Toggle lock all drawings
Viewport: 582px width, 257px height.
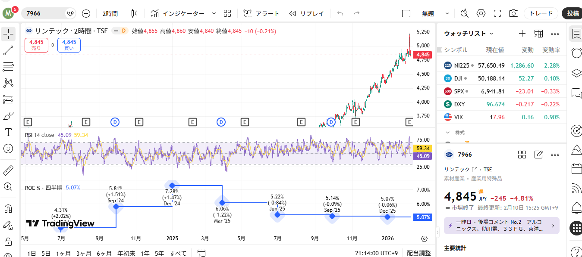8,242
